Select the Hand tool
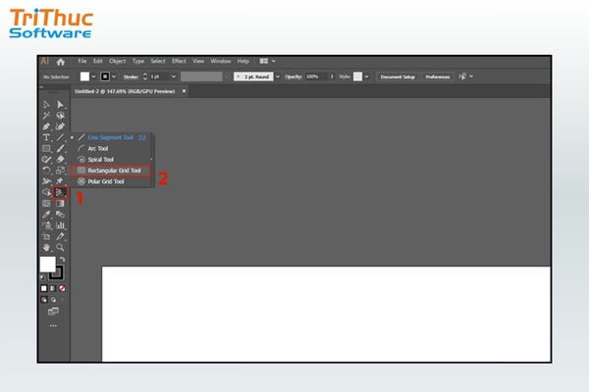This screenshot has height=392, width=589. [46, 248]
